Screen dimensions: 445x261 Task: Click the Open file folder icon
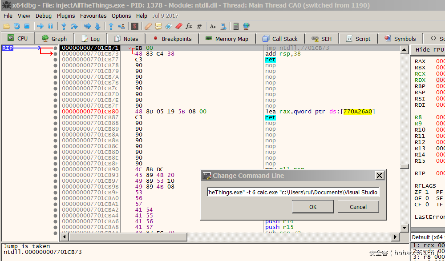point(6,26)
